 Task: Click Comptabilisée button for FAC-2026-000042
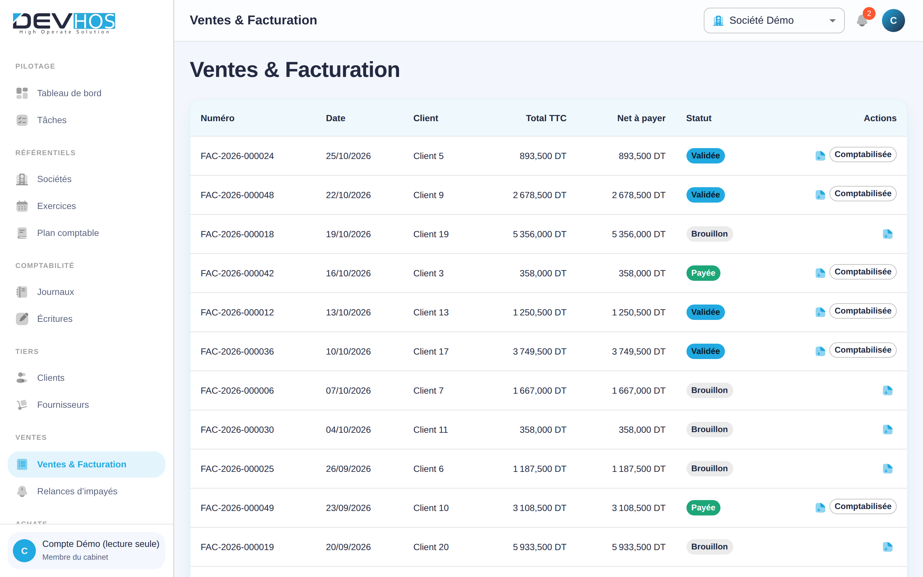[863, 272]
